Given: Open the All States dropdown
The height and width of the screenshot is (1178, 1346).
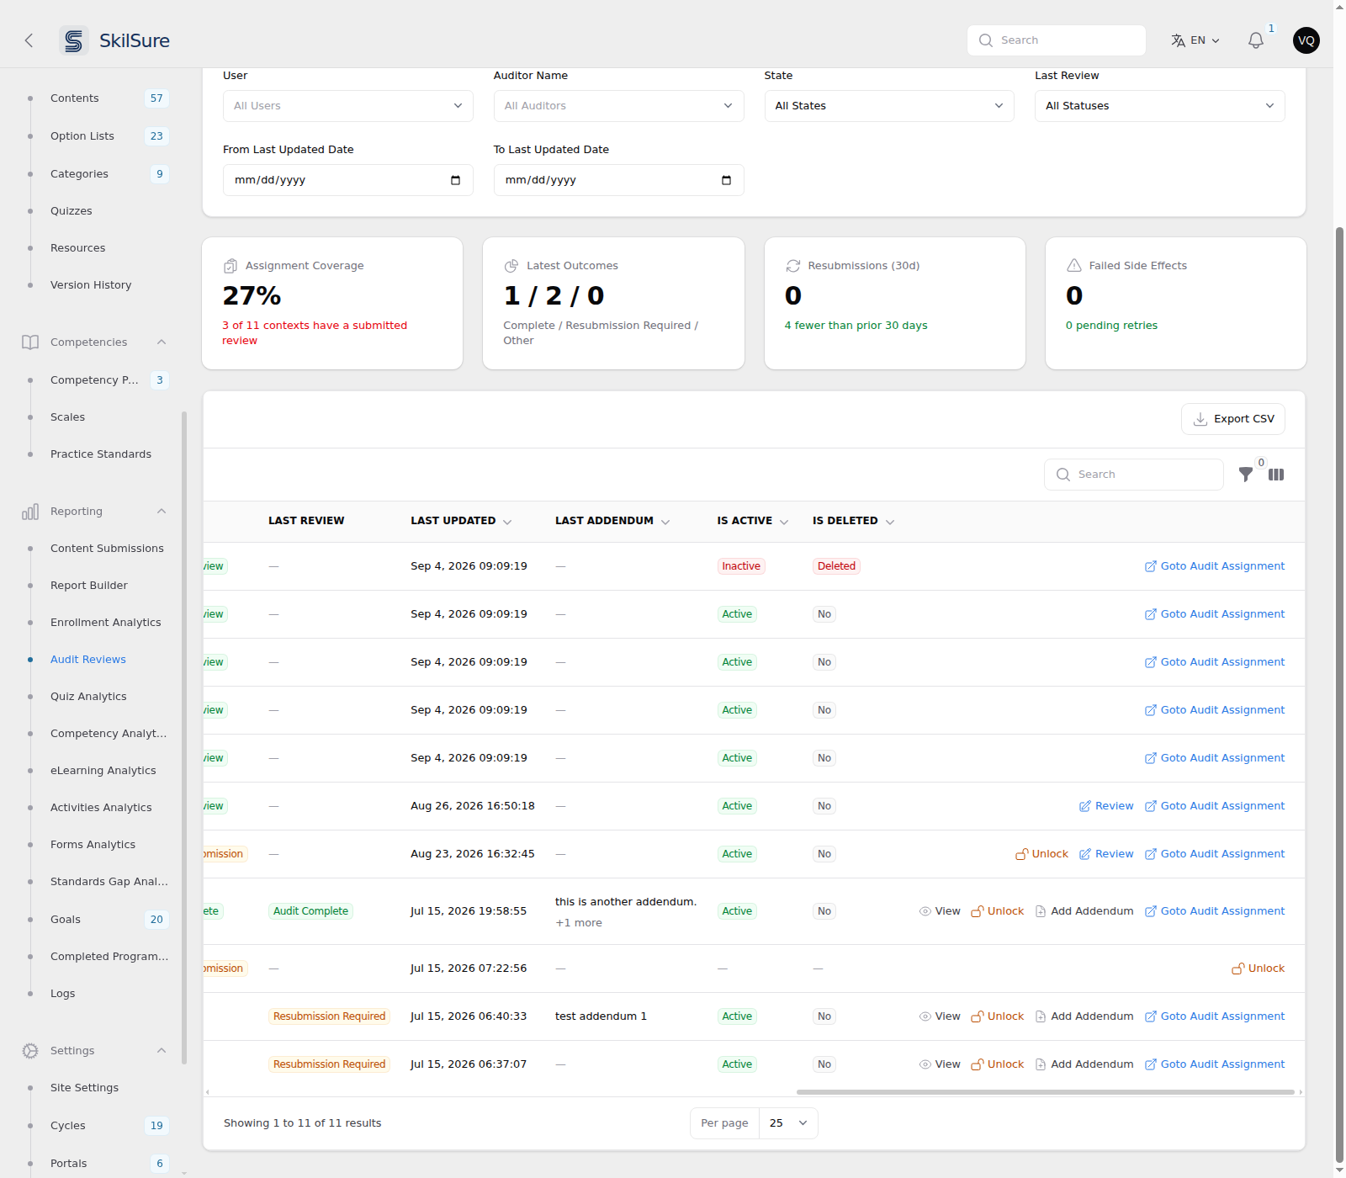Looking at the screenshot, I should click(889, 106).
